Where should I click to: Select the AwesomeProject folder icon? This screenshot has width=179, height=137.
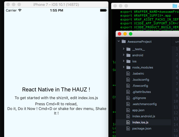click(x=124, y=41)
